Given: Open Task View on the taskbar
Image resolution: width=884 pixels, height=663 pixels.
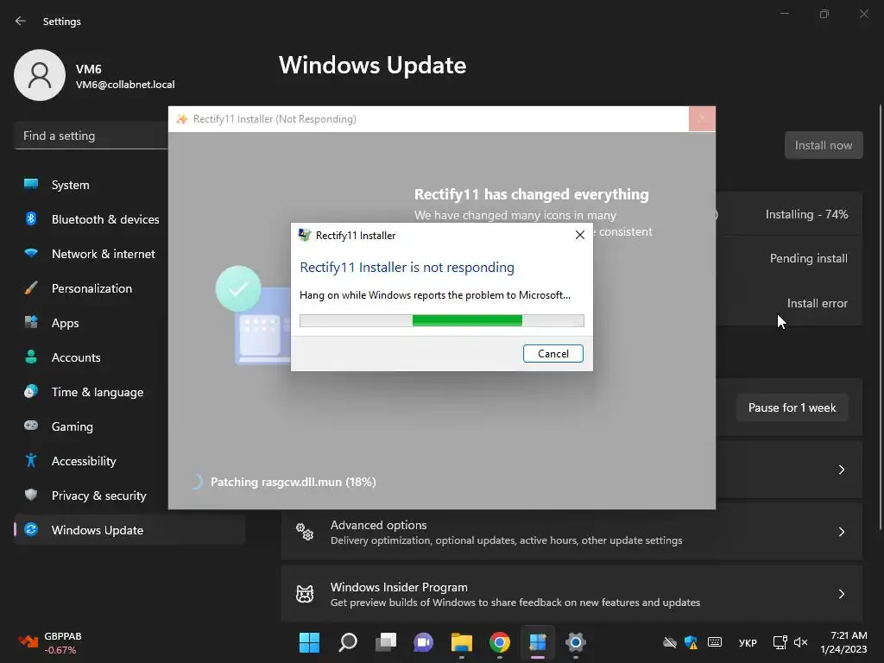Looking at the screenshot, I should click(x=386, y=642).
